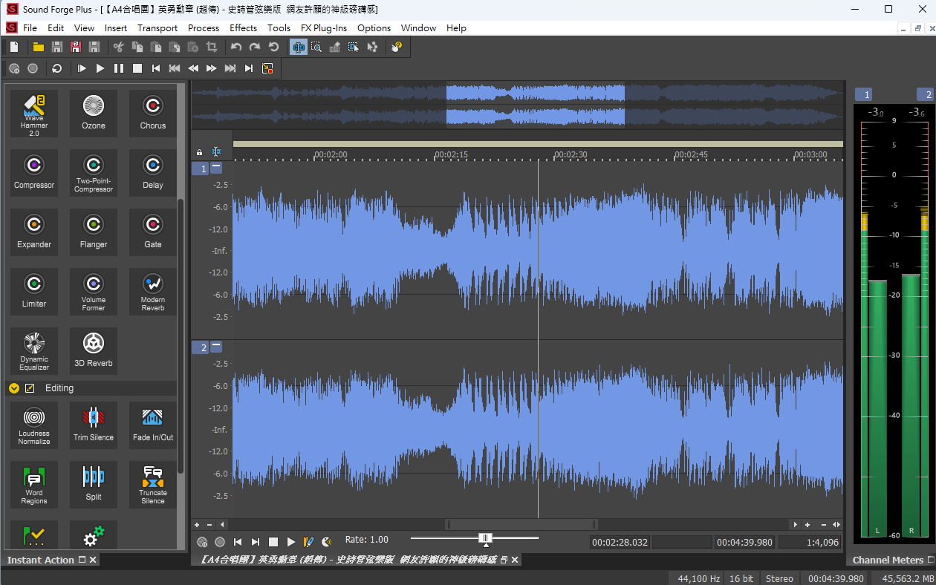Toggle the lock icon beside the time ruler

tap(199, 151)
